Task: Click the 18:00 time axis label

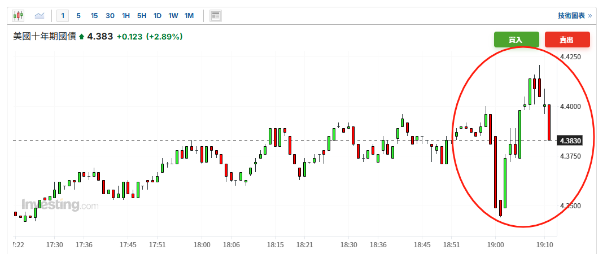Action: [x=202, y=244]
